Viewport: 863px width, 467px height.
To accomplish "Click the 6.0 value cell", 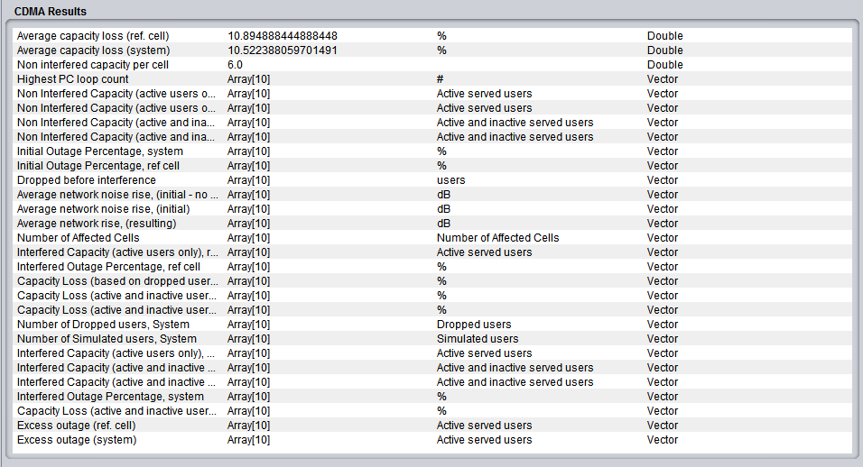I will [235, 65].
